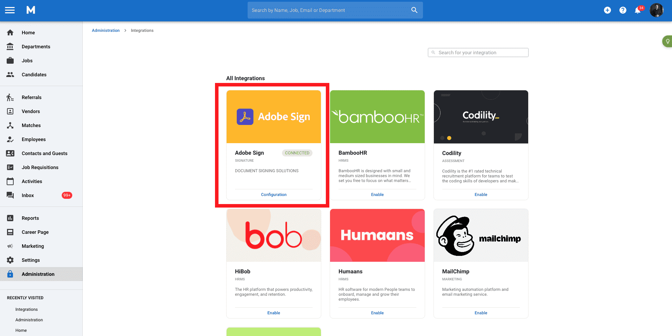Click the Contacts and Guests icon
Screen dimensions: 672x336
tap(10, 153)
